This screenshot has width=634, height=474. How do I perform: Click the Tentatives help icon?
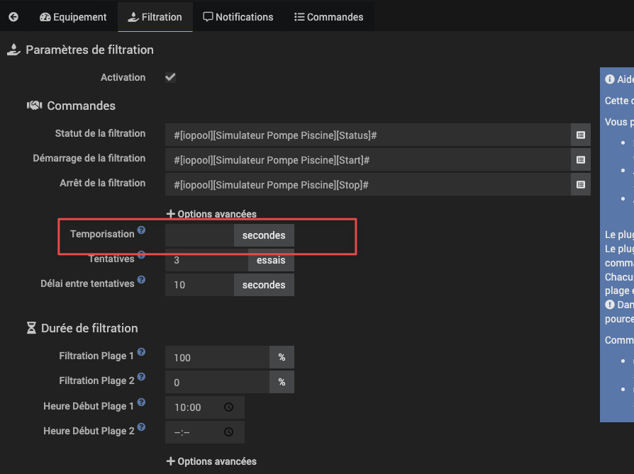pyautogui.click(x=141, y=255)
